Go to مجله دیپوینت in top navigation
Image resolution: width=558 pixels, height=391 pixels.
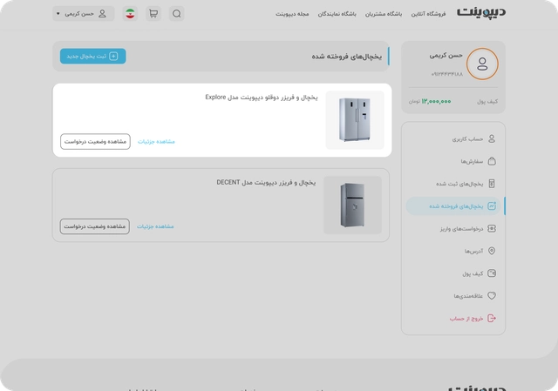292,14
